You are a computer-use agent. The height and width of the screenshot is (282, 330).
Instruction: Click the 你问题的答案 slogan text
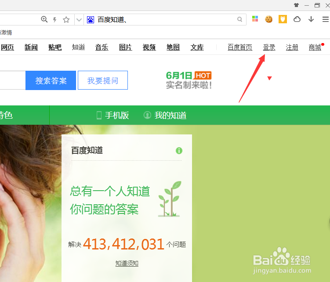tap(104, 209)
